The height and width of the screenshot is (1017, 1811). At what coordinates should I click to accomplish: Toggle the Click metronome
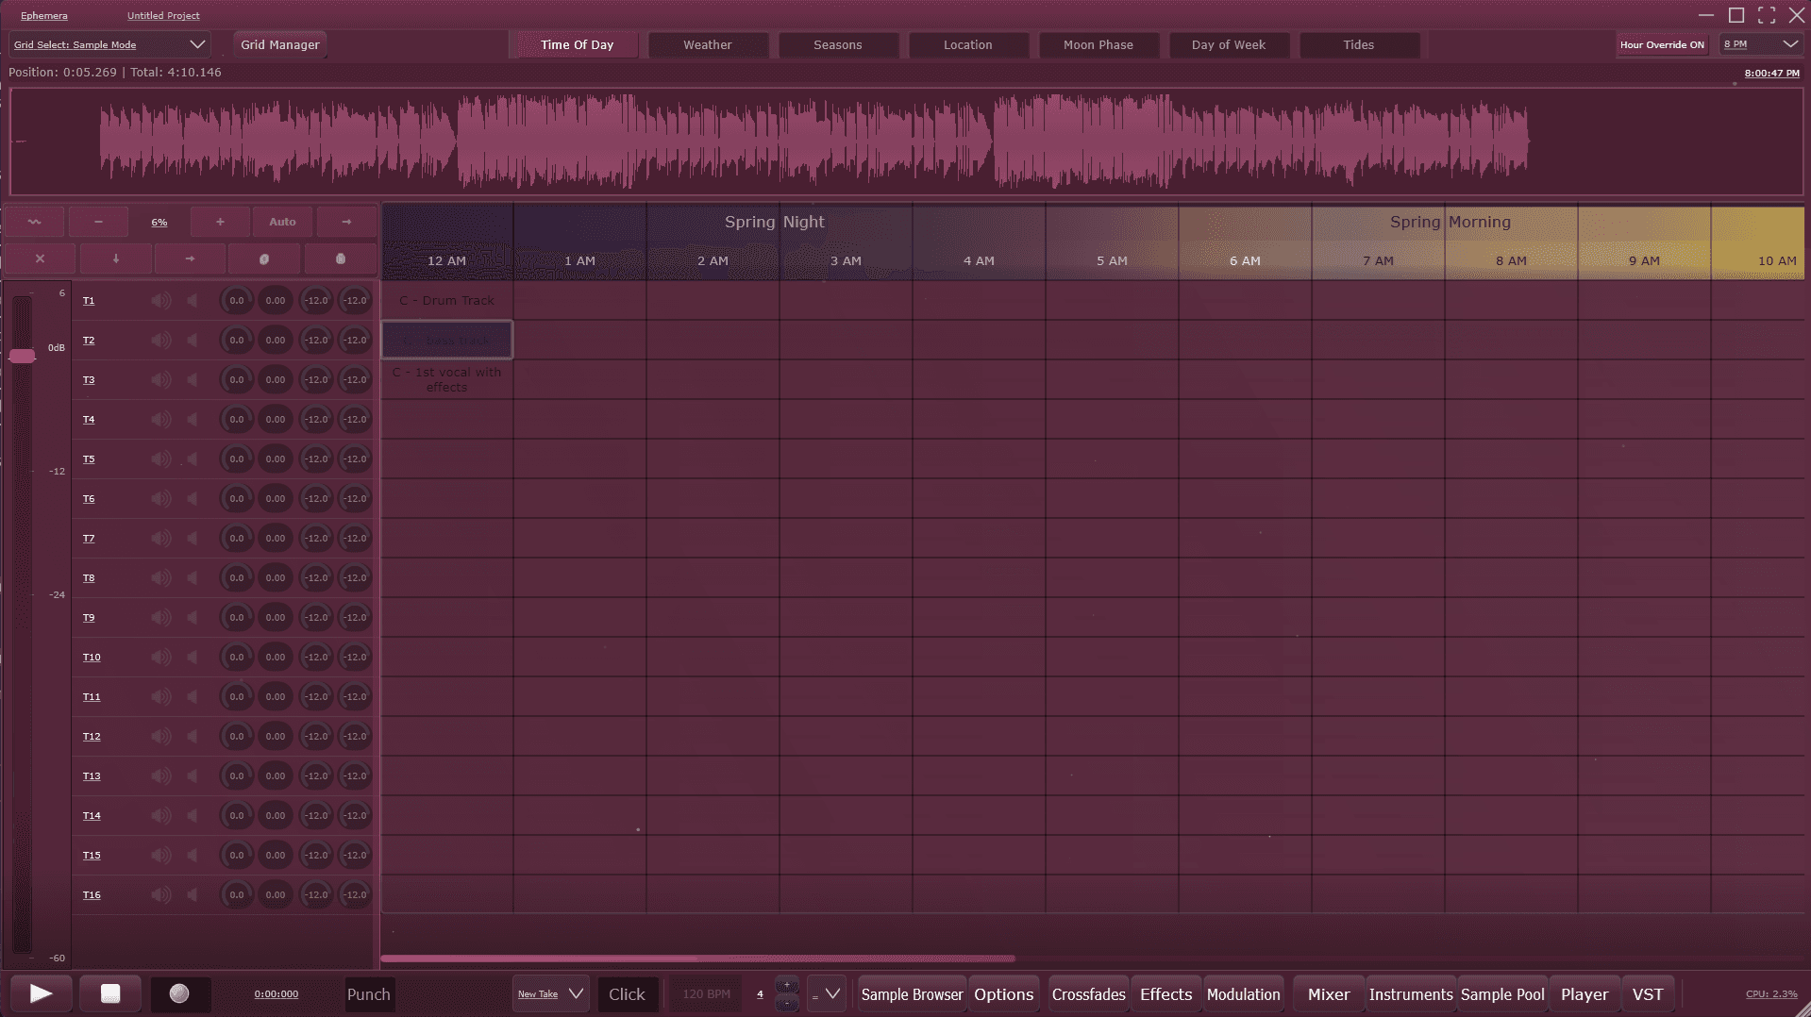coord(627,994)
